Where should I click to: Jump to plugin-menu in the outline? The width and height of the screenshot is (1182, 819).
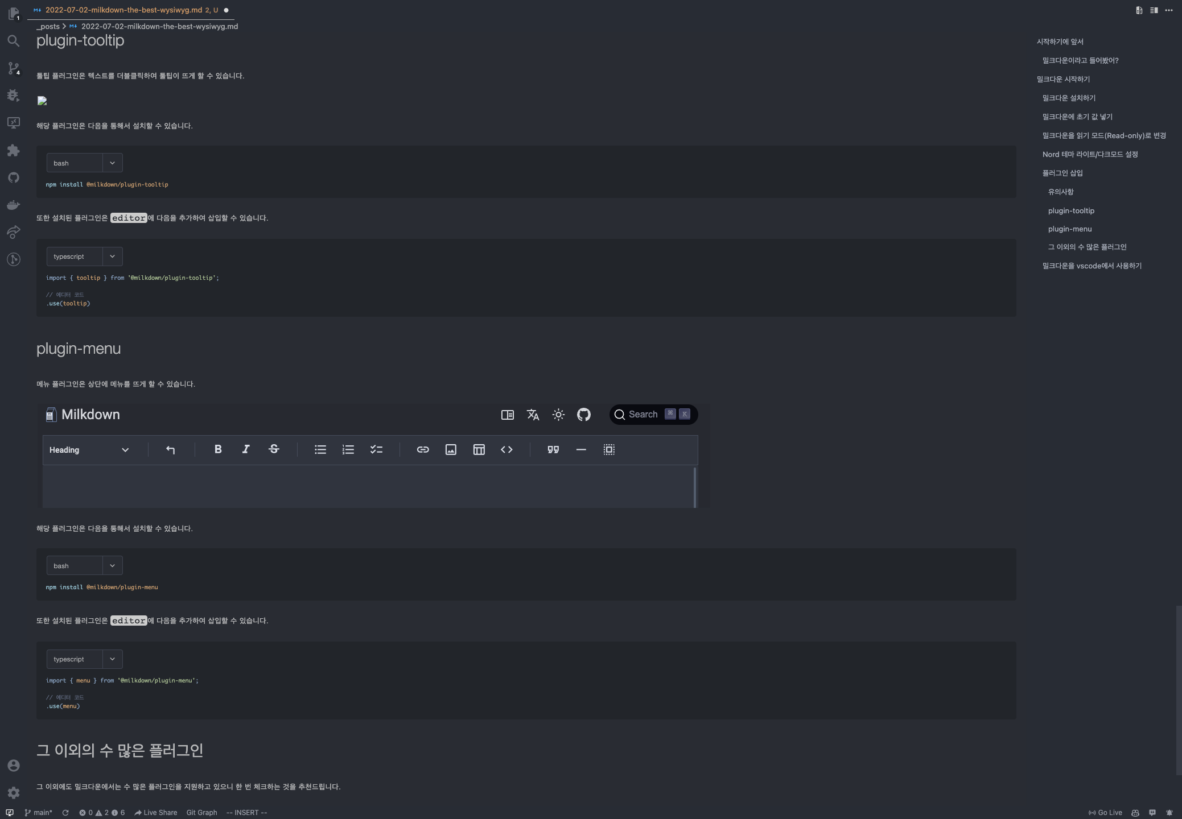pyautogui.click(x=1069, y=229)
